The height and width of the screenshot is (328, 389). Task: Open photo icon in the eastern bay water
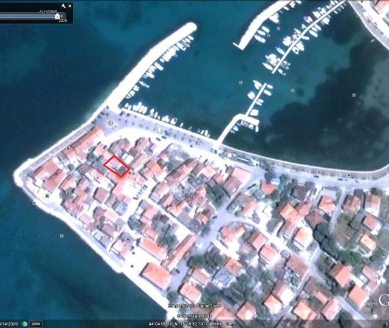pos(354,95)
